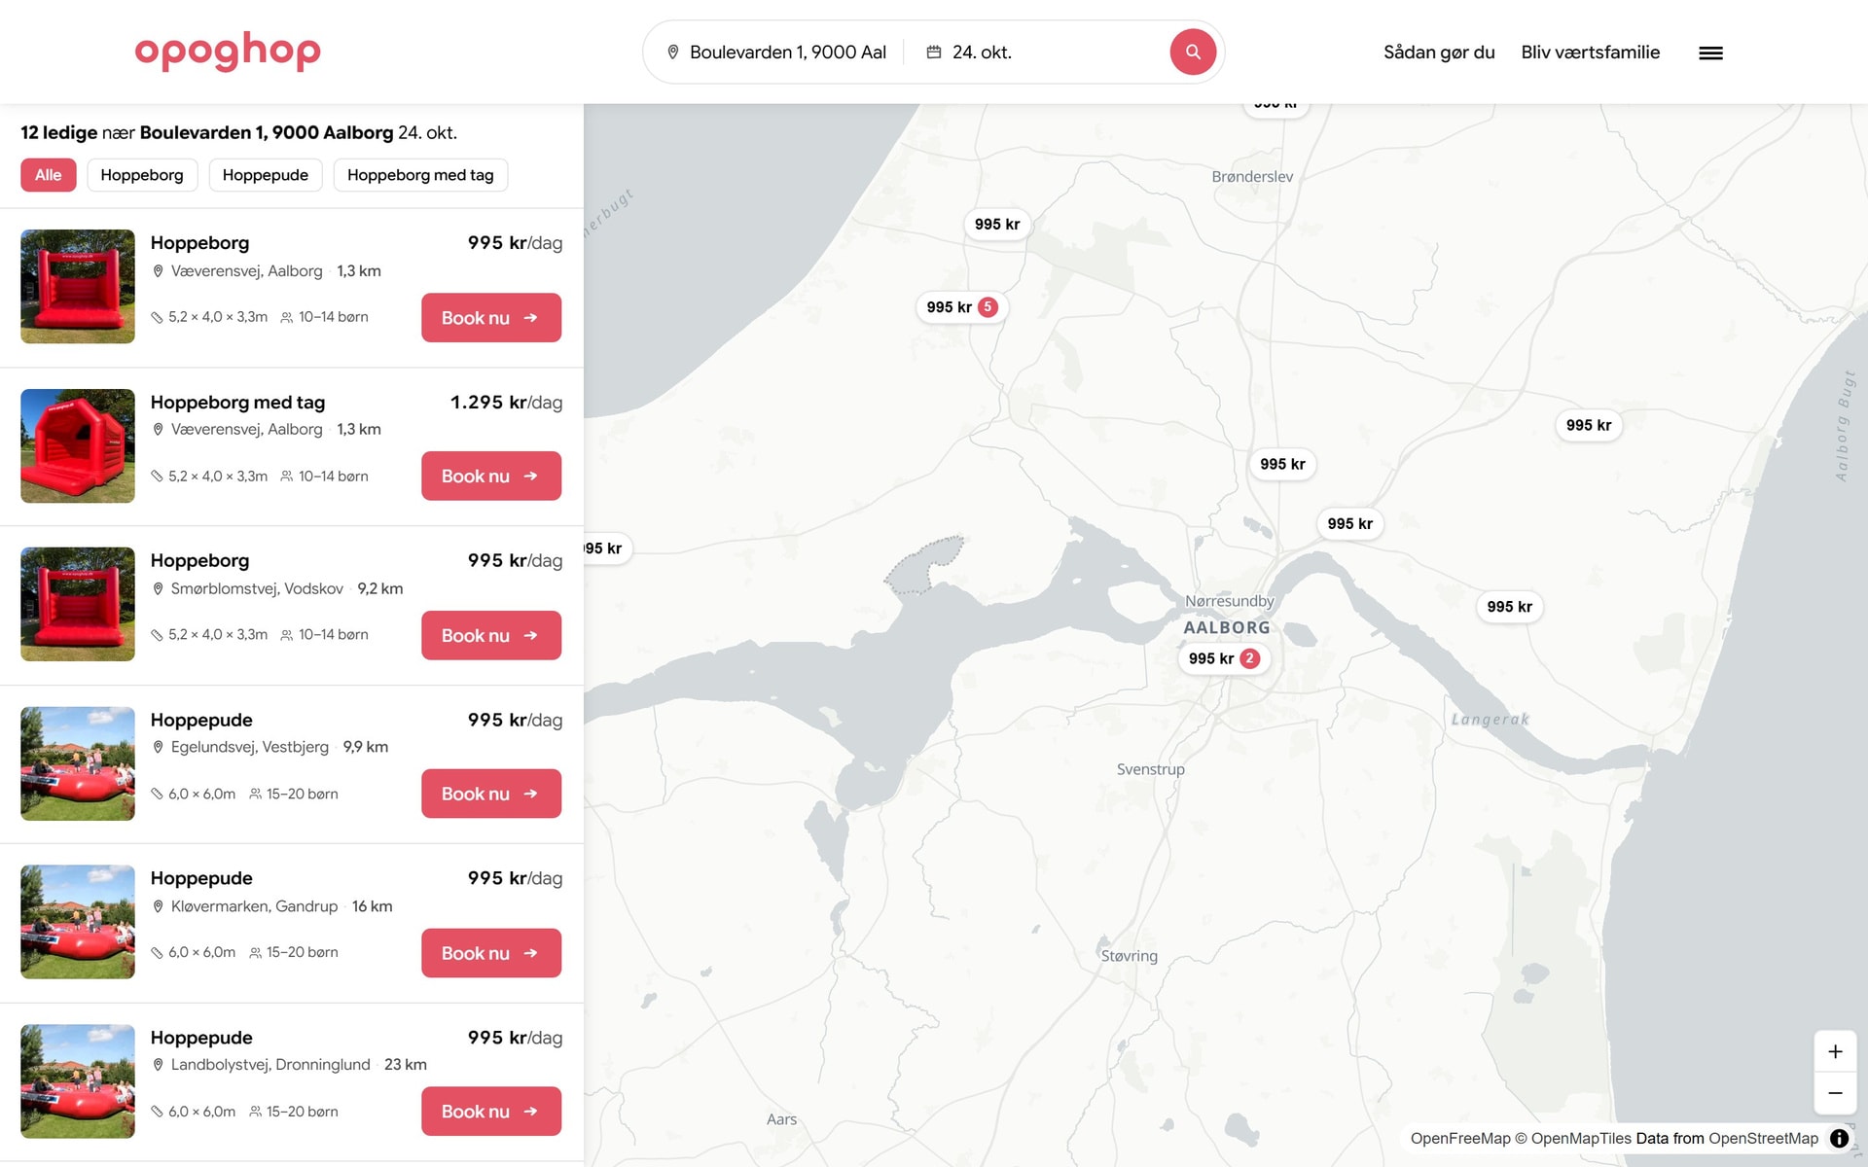This screenshot has height=1167, width=1868.
Task: Click Landbolystvej, Dronninglund address text
Action: coord(270,1065)
